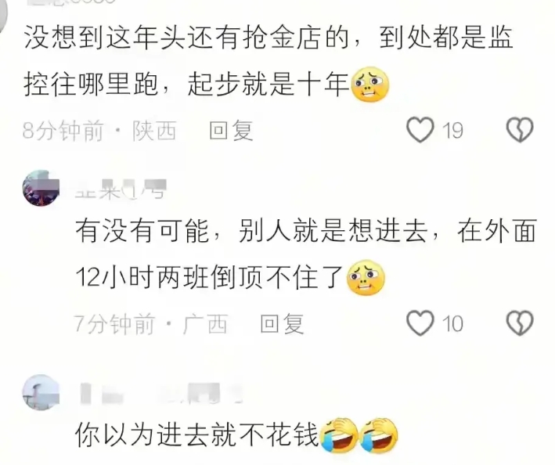Viewport: 555px width, 465px height.
Task: Reply to the 7分钟前 Guangxi comment
Action: pos(282,323)
